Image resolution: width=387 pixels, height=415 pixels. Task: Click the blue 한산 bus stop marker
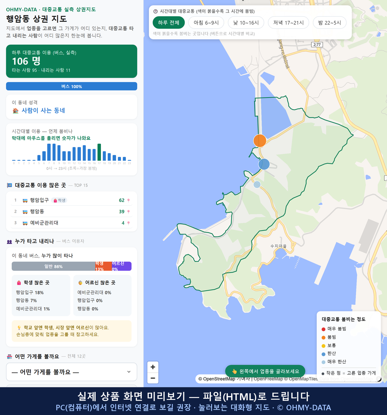tap(264, 164)
